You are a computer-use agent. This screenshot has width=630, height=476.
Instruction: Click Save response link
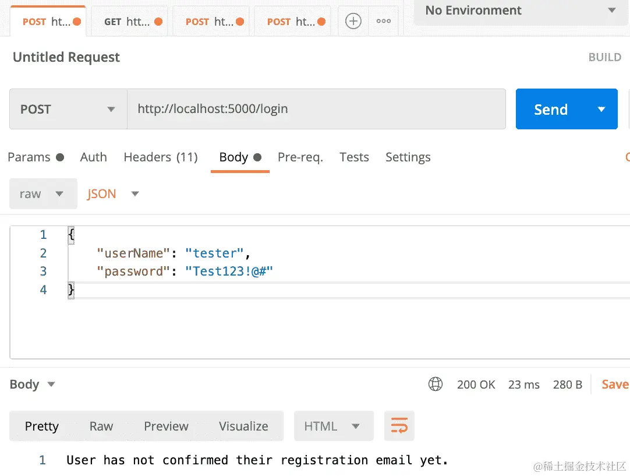pos(615,385)
